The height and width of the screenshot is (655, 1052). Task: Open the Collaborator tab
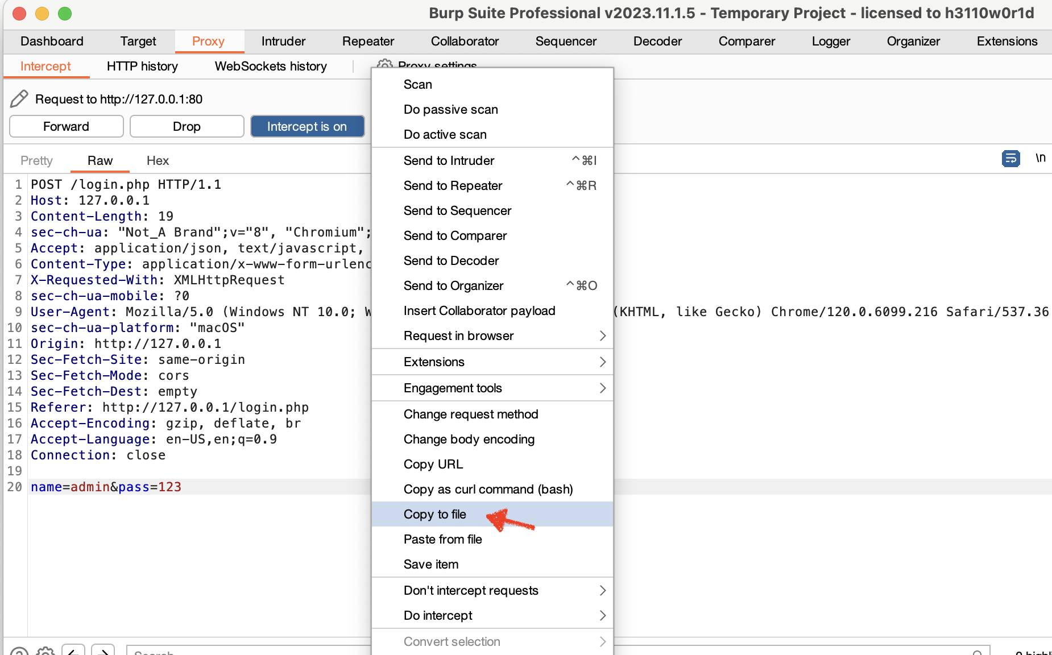tap(465, 41)
